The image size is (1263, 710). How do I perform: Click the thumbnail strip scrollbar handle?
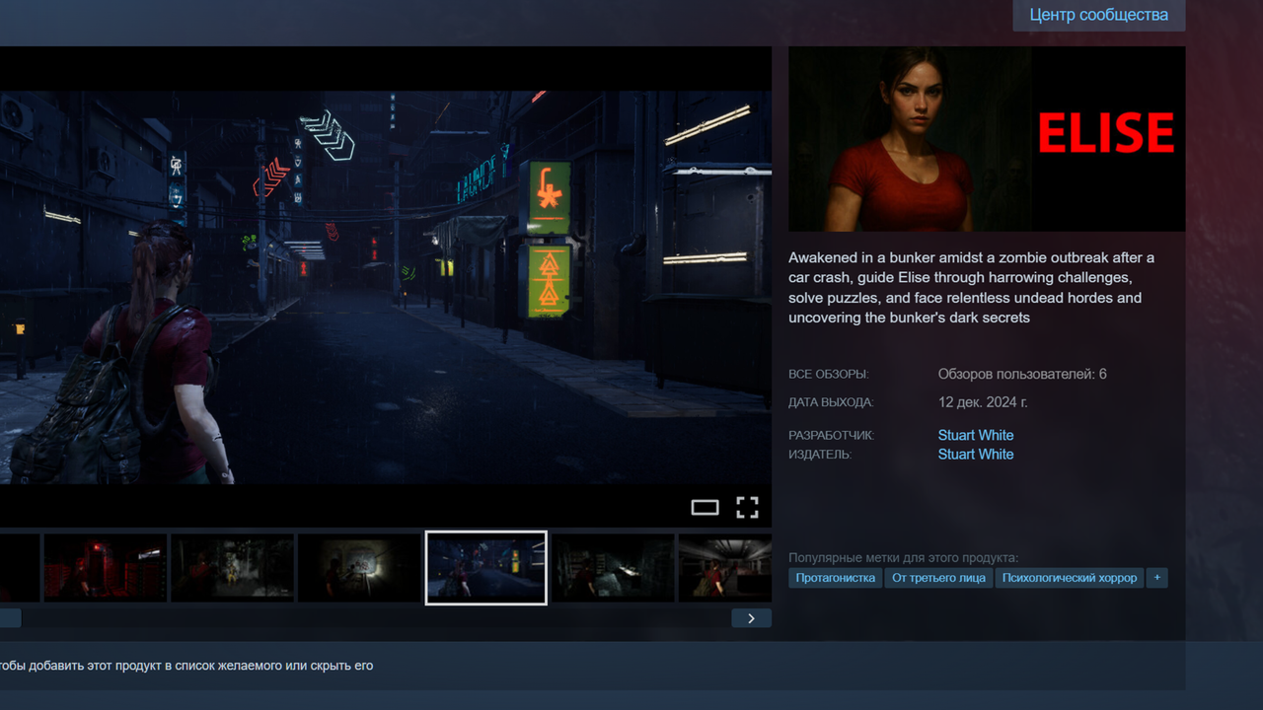[10, 618]
